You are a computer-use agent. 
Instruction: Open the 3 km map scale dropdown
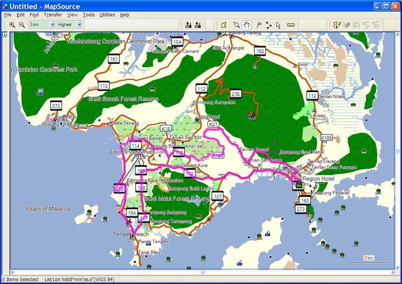(x=52, y=25)
